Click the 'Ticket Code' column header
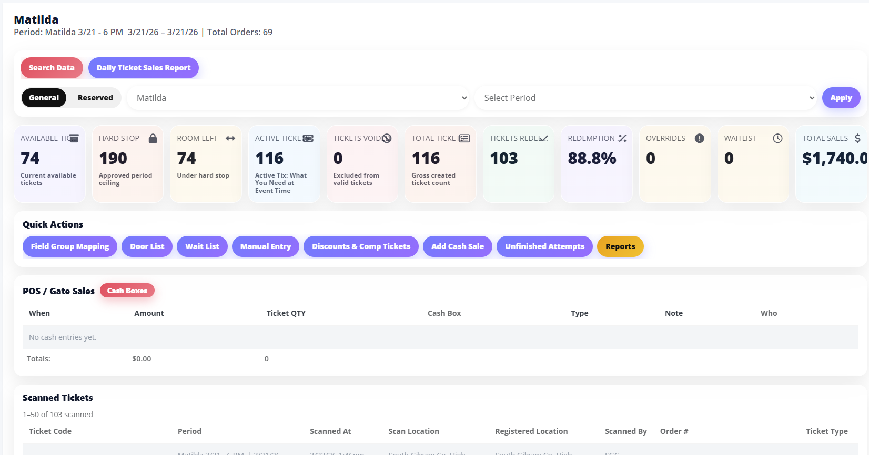This screenshot has width=869, height=455. (x=50, y=431)
